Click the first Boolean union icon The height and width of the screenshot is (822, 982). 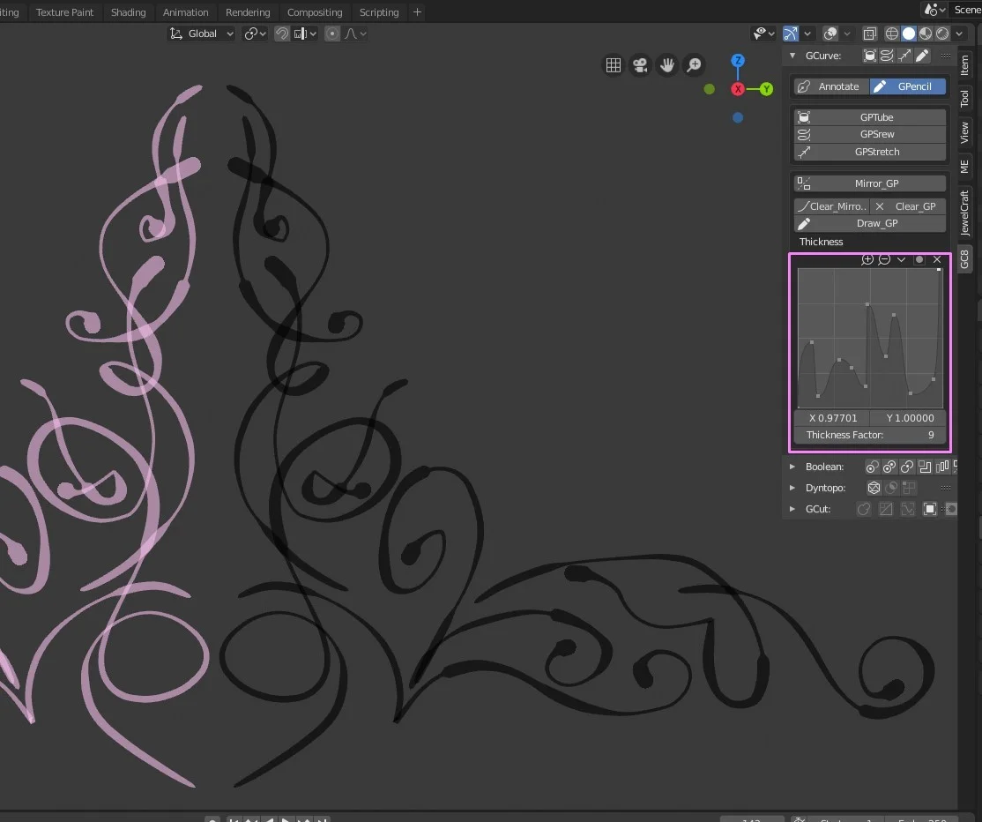click(x=871, y=467)
